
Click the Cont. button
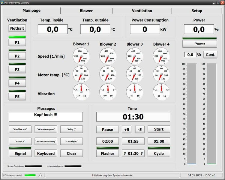coord(210,55)
